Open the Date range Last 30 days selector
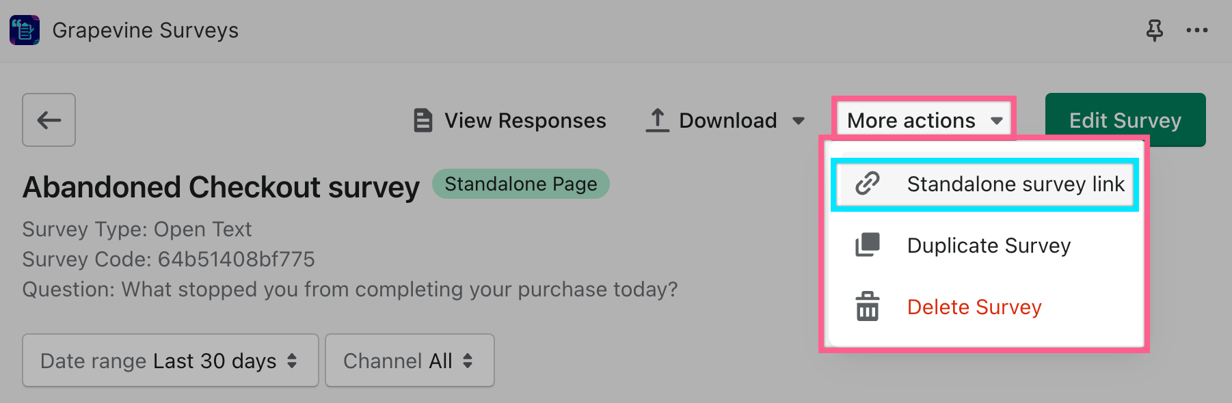1232x403 pixels. point(170,361)
